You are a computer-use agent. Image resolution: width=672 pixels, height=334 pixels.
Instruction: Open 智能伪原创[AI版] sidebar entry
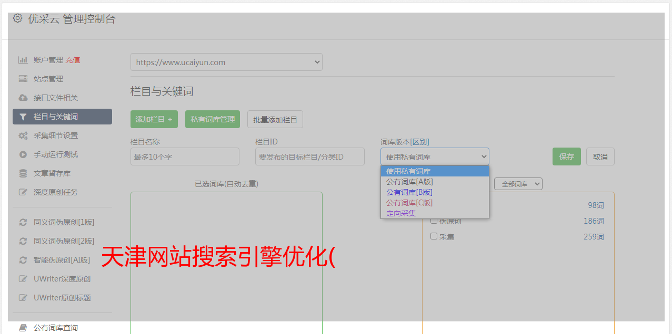coord(62,260)
